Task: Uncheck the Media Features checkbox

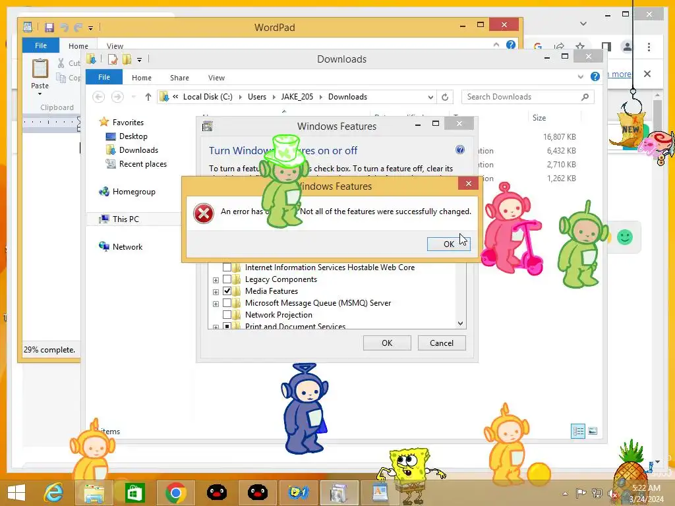Action: 227,291
